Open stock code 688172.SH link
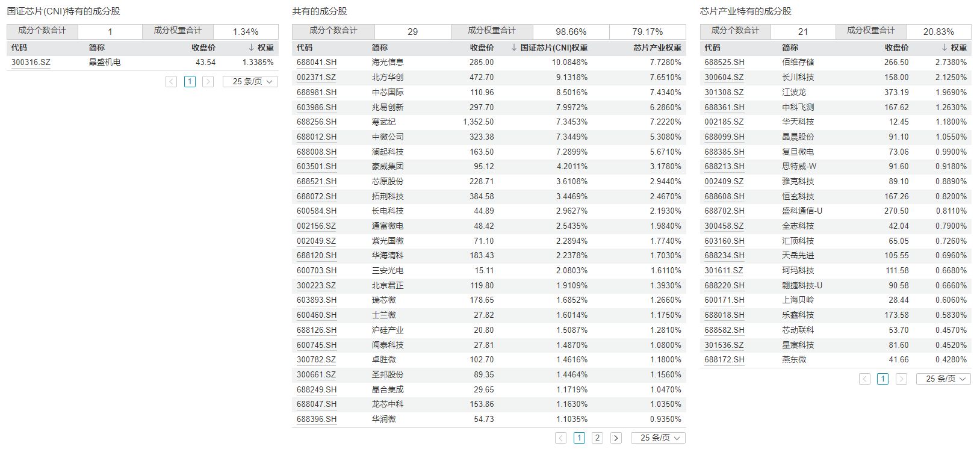The image size is (977, 449). [x=725, y=359]
